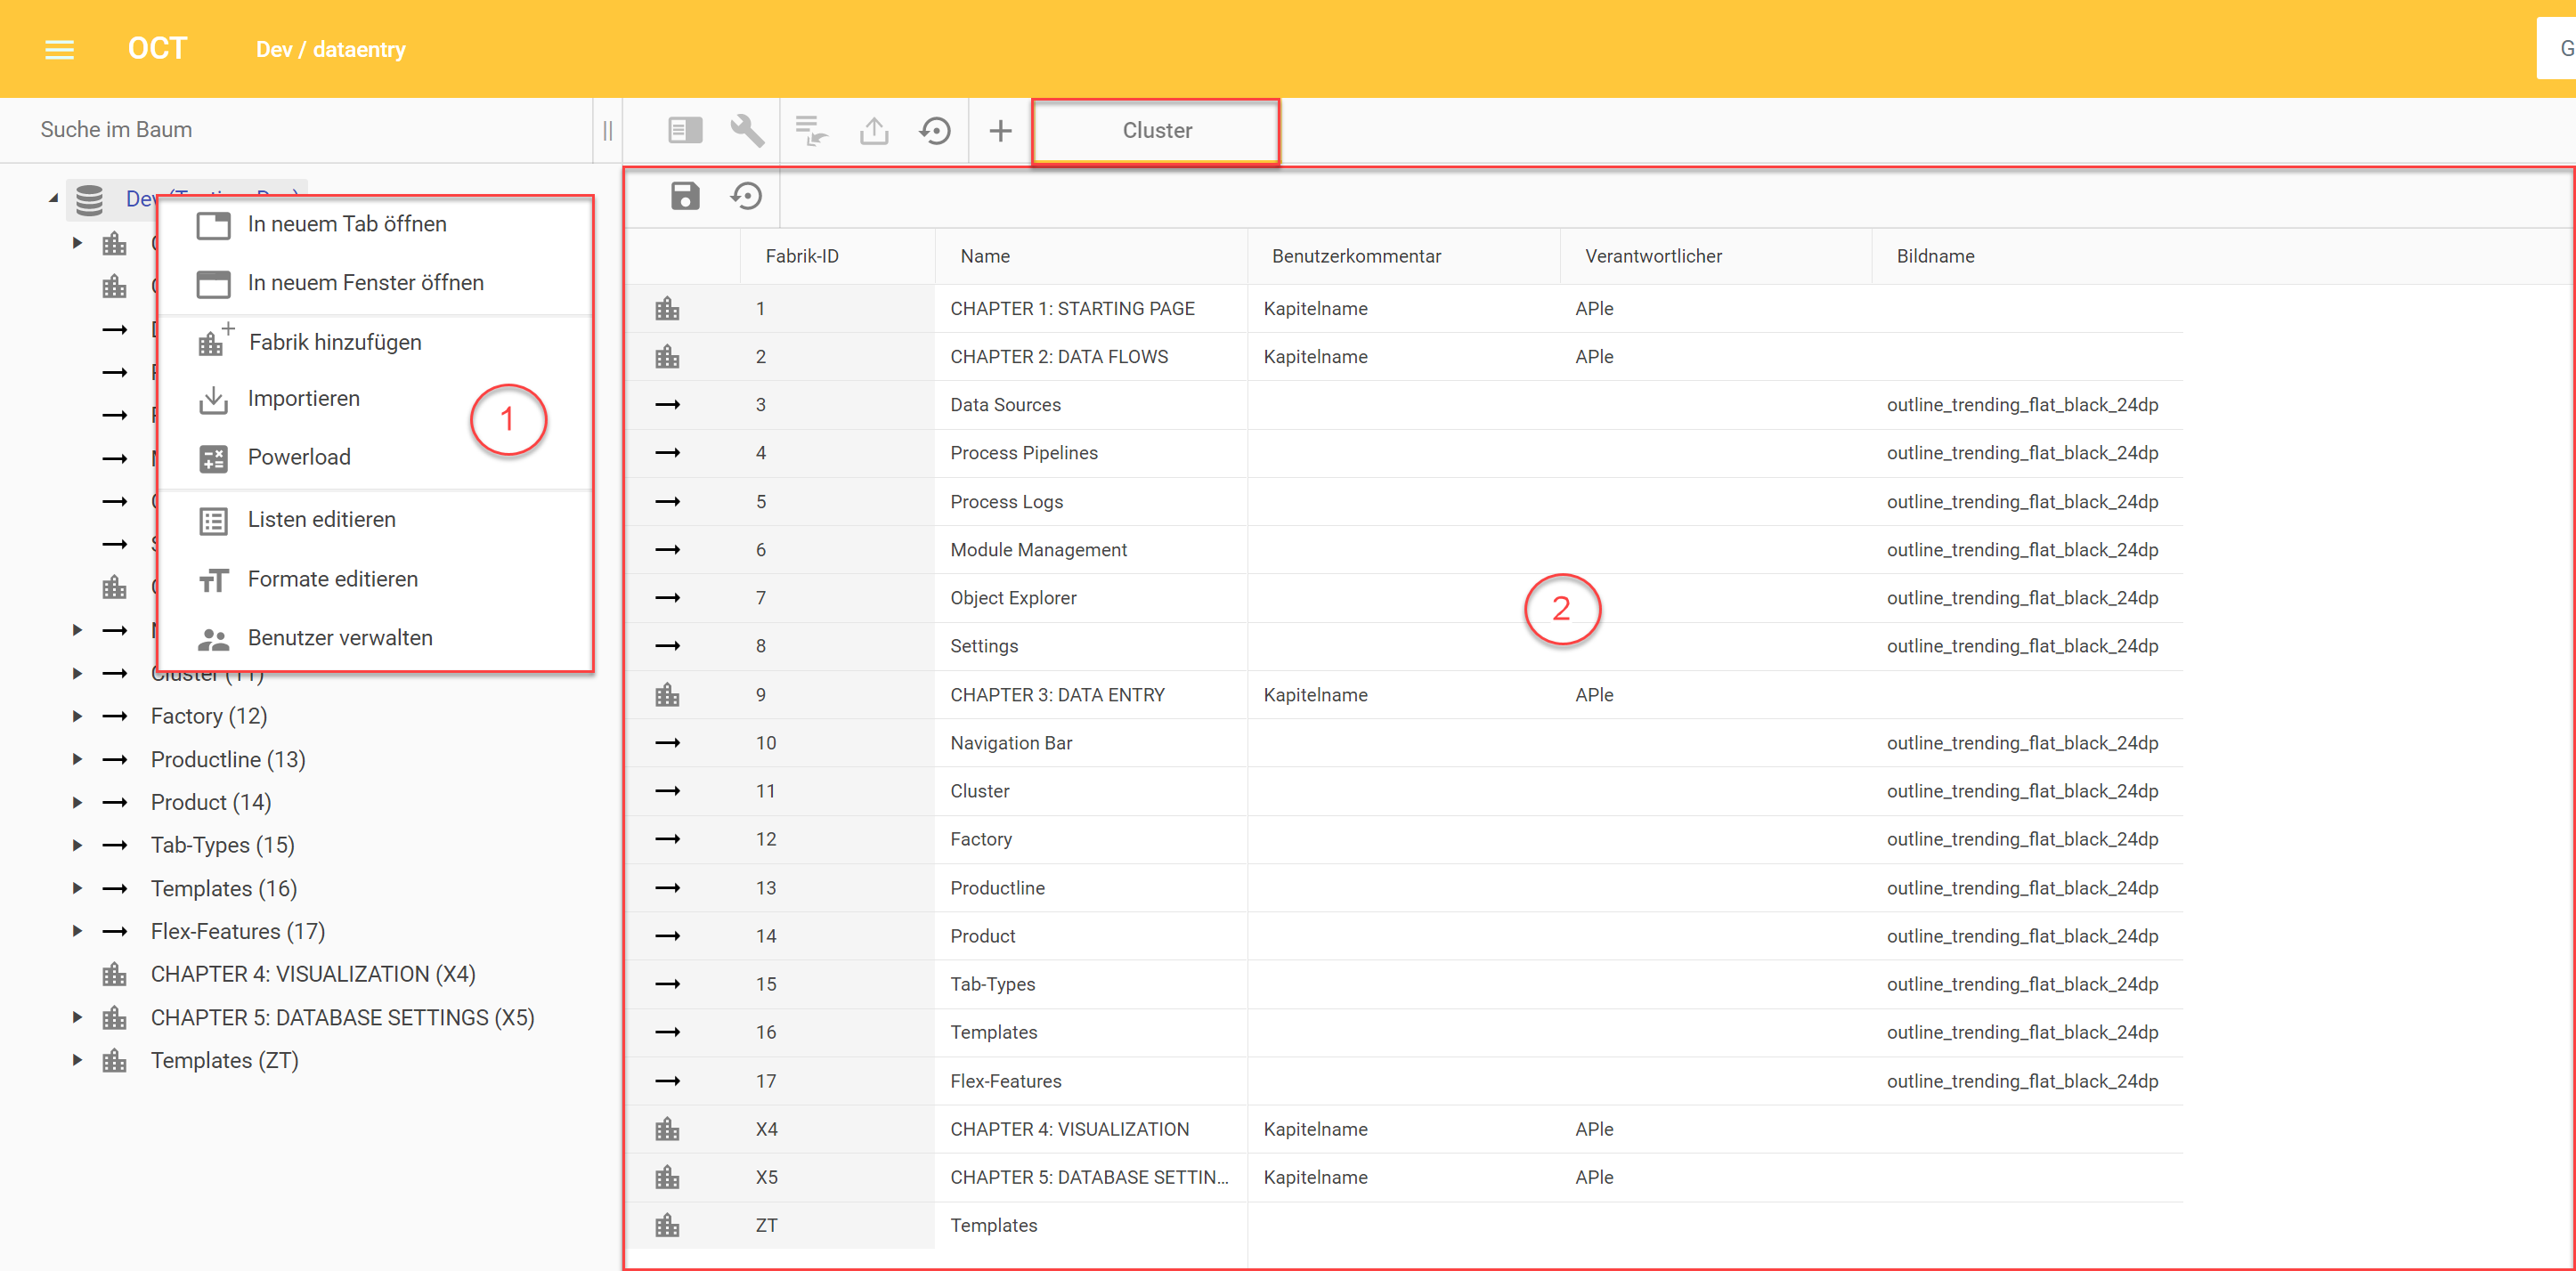Image resolution: width=2576 pixels, height=1271 pixels.
Task: Expand the Templates (ZT) tree node
Action: pyautogui.click(x=77, y=1060)
